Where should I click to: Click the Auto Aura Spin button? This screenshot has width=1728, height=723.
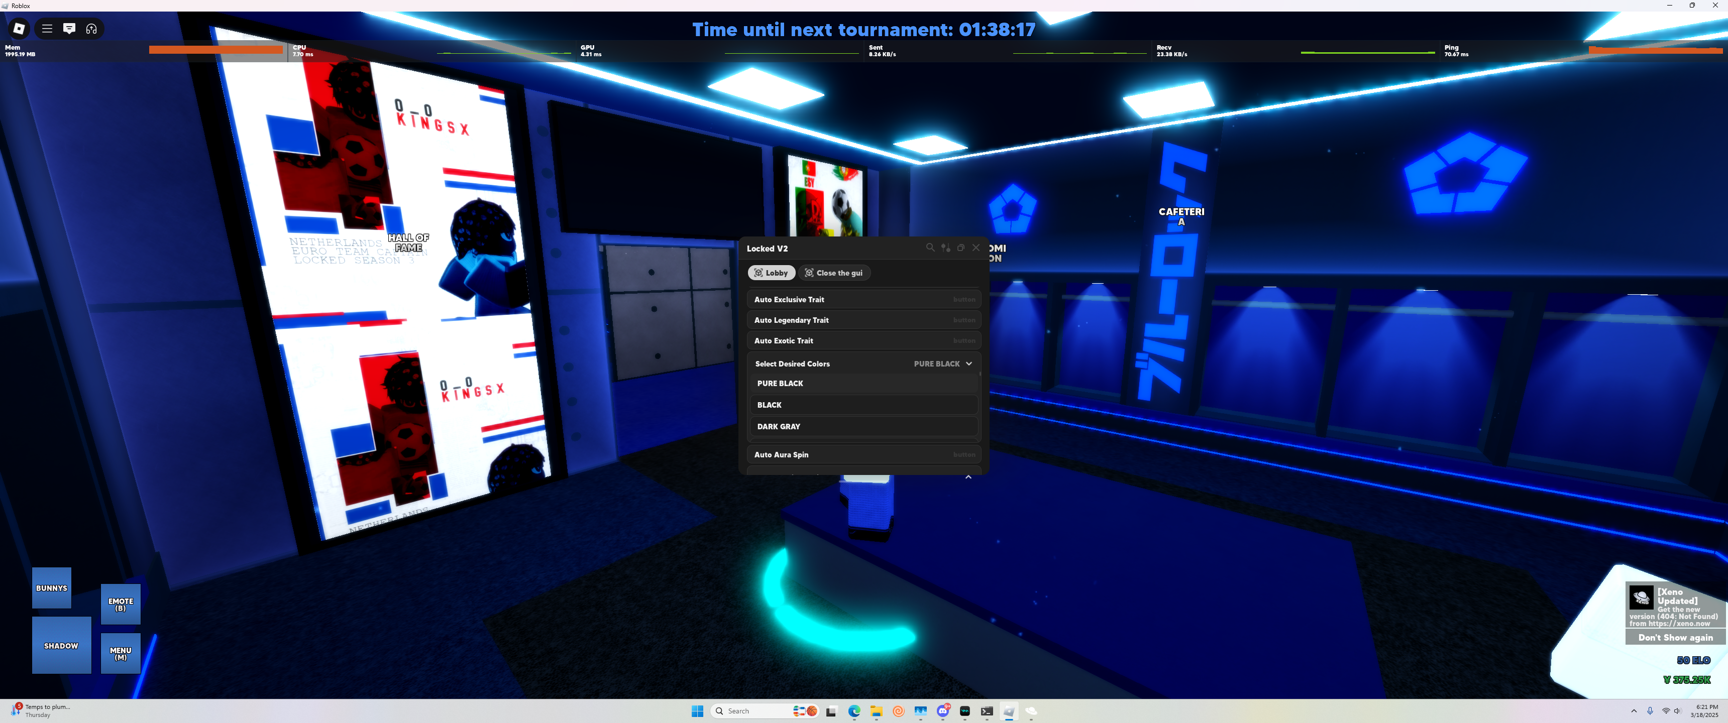863,455
